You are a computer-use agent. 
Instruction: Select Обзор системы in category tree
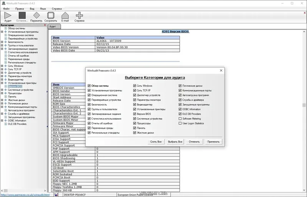tap(17, 28)
